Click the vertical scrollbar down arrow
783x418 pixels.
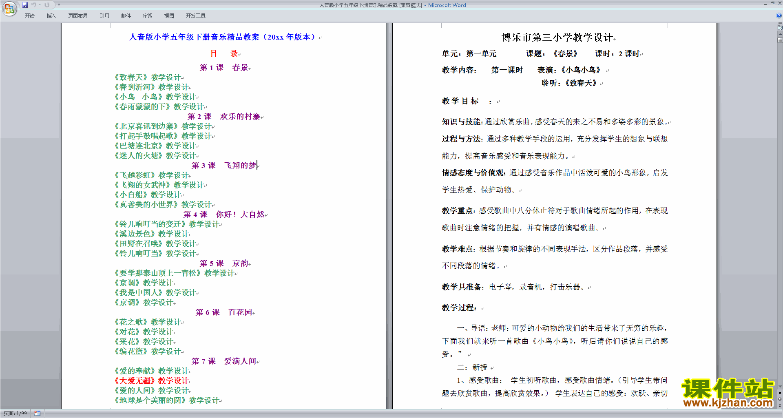tap(780, 387)
